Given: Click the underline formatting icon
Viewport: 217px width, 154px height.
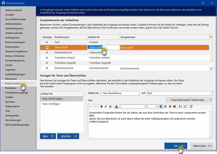Looking at the screenshot, I should [110, 106].
